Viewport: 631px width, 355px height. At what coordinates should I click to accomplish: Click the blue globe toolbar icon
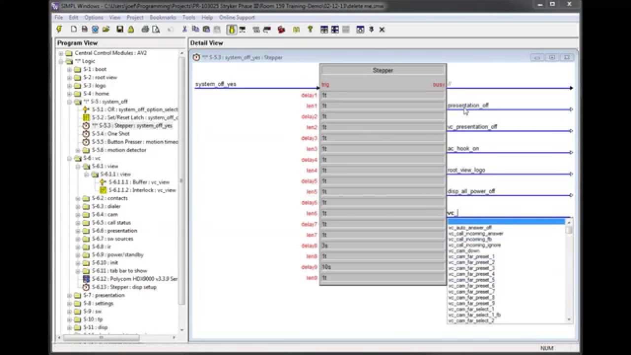tap(95, 30)
